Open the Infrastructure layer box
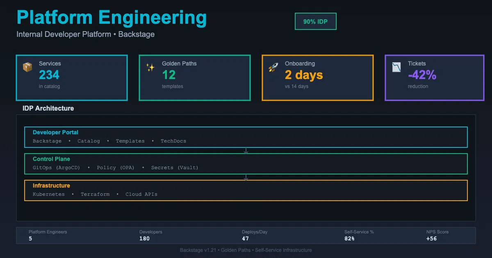The height and width of the screenshot is (258, 492). click(246, 190)
